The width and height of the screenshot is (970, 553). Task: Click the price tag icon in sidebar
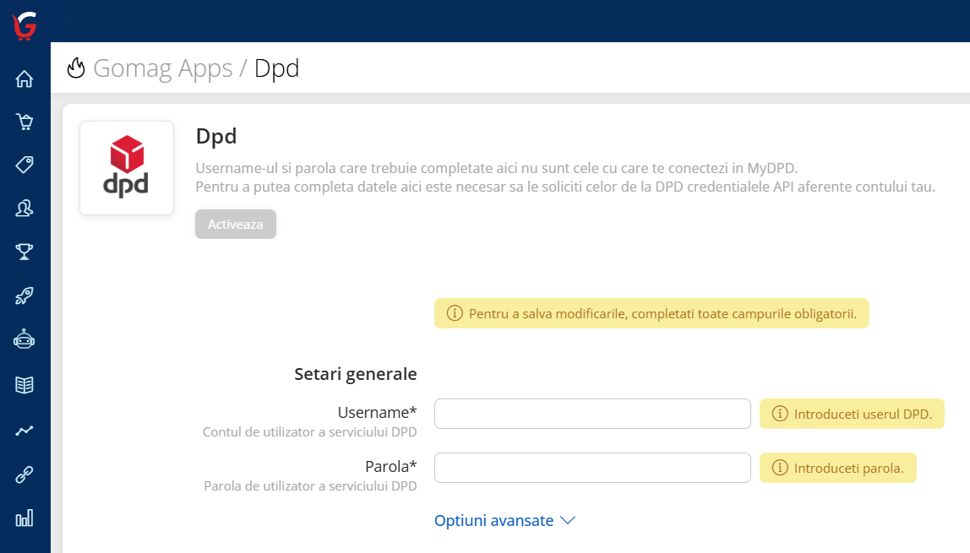[x=24, y=165]
